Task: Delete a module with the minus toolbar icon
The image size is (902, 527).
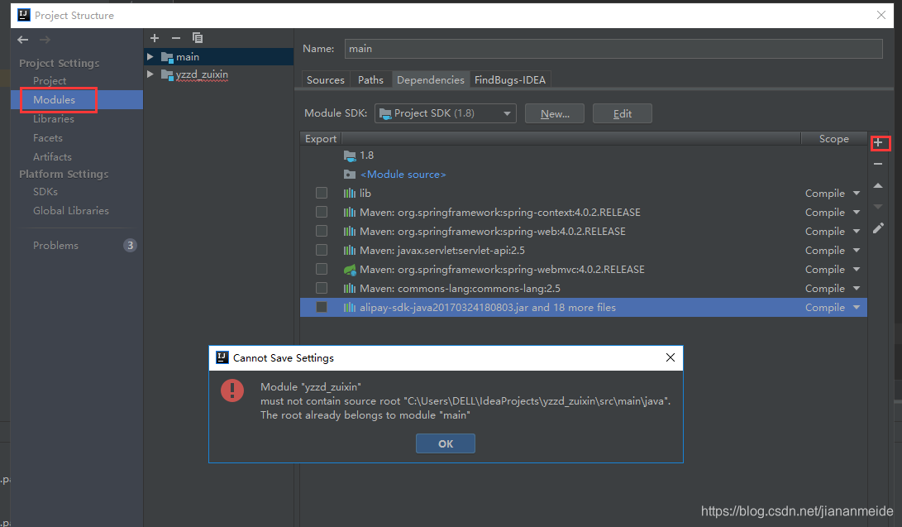Action: click(x=175, y=37)
